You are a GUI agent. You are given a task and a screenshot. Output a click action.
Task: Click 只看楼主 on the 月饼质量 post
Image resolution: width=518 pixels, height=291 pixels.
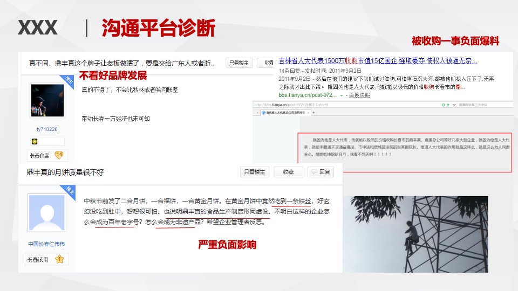254,172
